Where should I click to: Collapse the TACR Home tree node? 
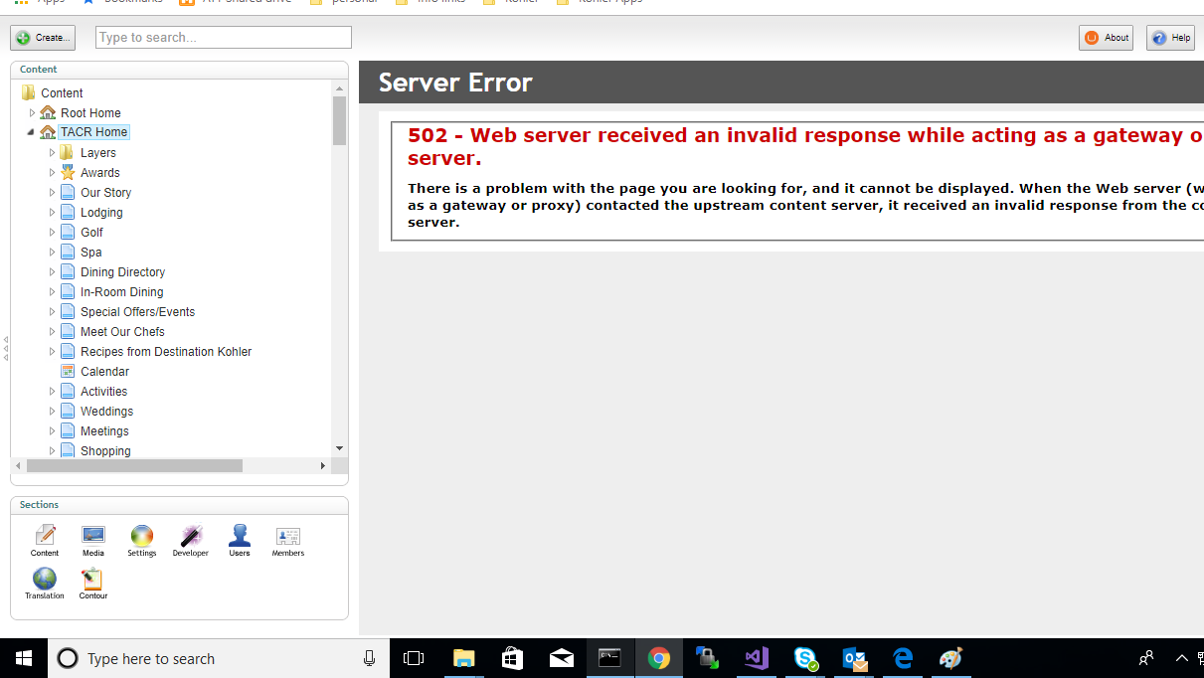[32, 132]
